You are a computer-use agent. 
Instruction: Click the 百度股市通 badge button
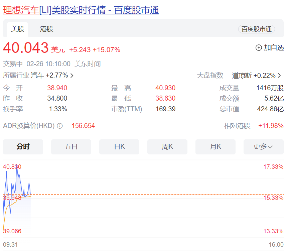(256, 29)
